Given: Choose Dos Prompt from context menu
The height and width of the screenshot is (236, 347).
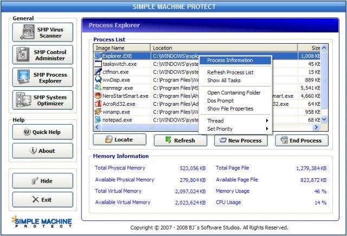Looking at the screenshot, I should tap(235, 100).
